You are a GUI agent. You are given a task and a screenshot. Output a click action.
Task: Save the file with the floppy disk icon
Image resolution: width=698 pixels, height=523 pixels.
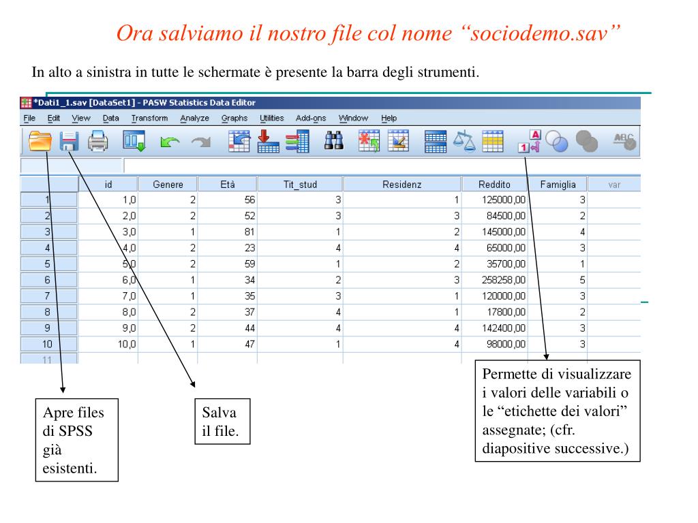69,142
